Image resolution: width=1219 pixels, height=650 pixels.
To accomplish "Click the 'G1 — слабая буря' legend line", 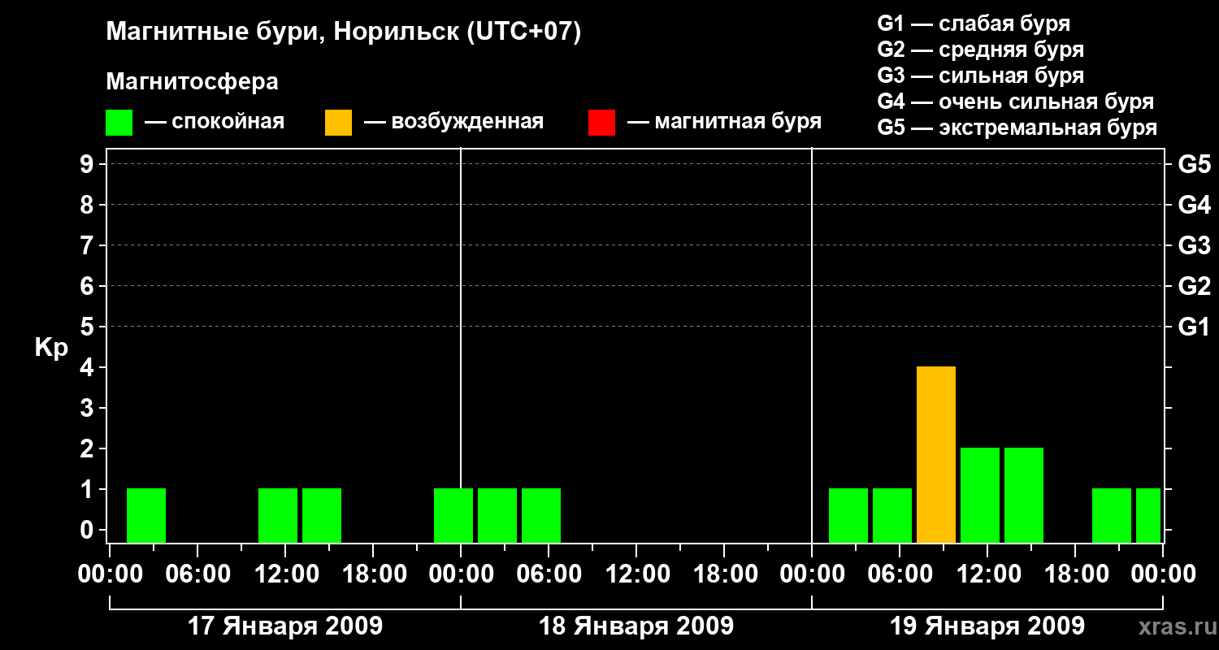I will click(x=974, y=24).
